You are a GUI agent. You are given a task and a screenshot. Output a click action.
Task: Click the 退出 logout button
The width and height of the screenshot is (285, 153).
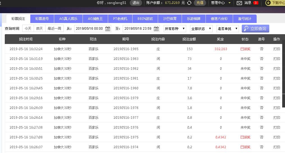coord(136,3)
